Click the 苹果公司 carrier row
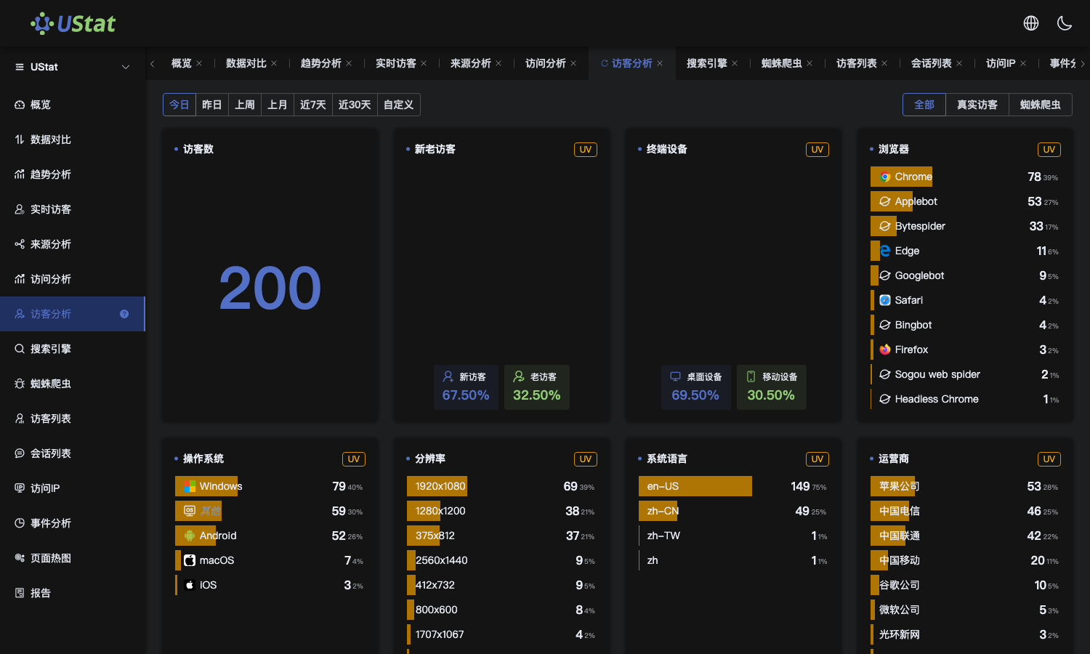This screenshot has height=654, width=1090. (965, 486)
